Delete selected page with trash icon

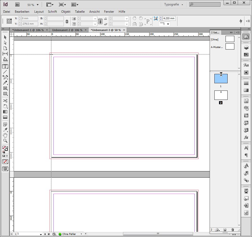point(233,230)
